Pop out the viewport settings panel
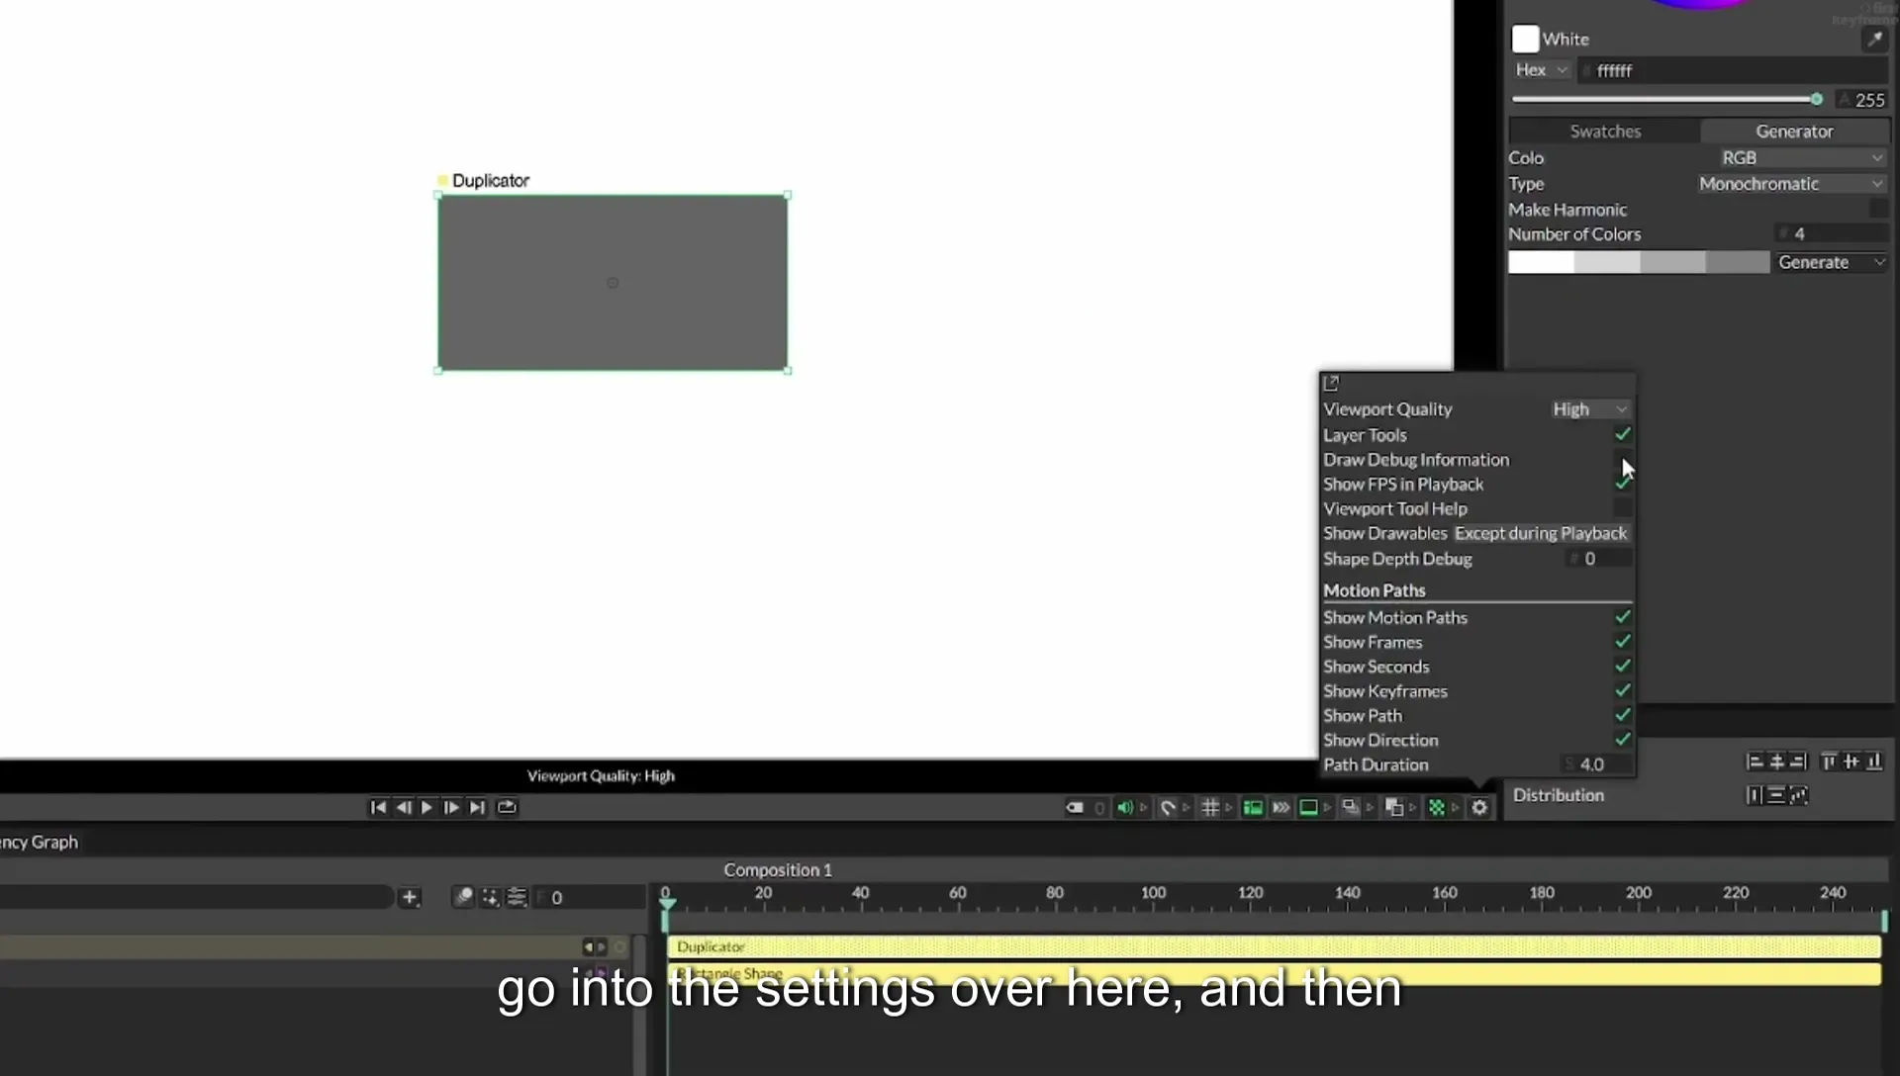Screen dimensions: 1900x1076 point(1331,383)
